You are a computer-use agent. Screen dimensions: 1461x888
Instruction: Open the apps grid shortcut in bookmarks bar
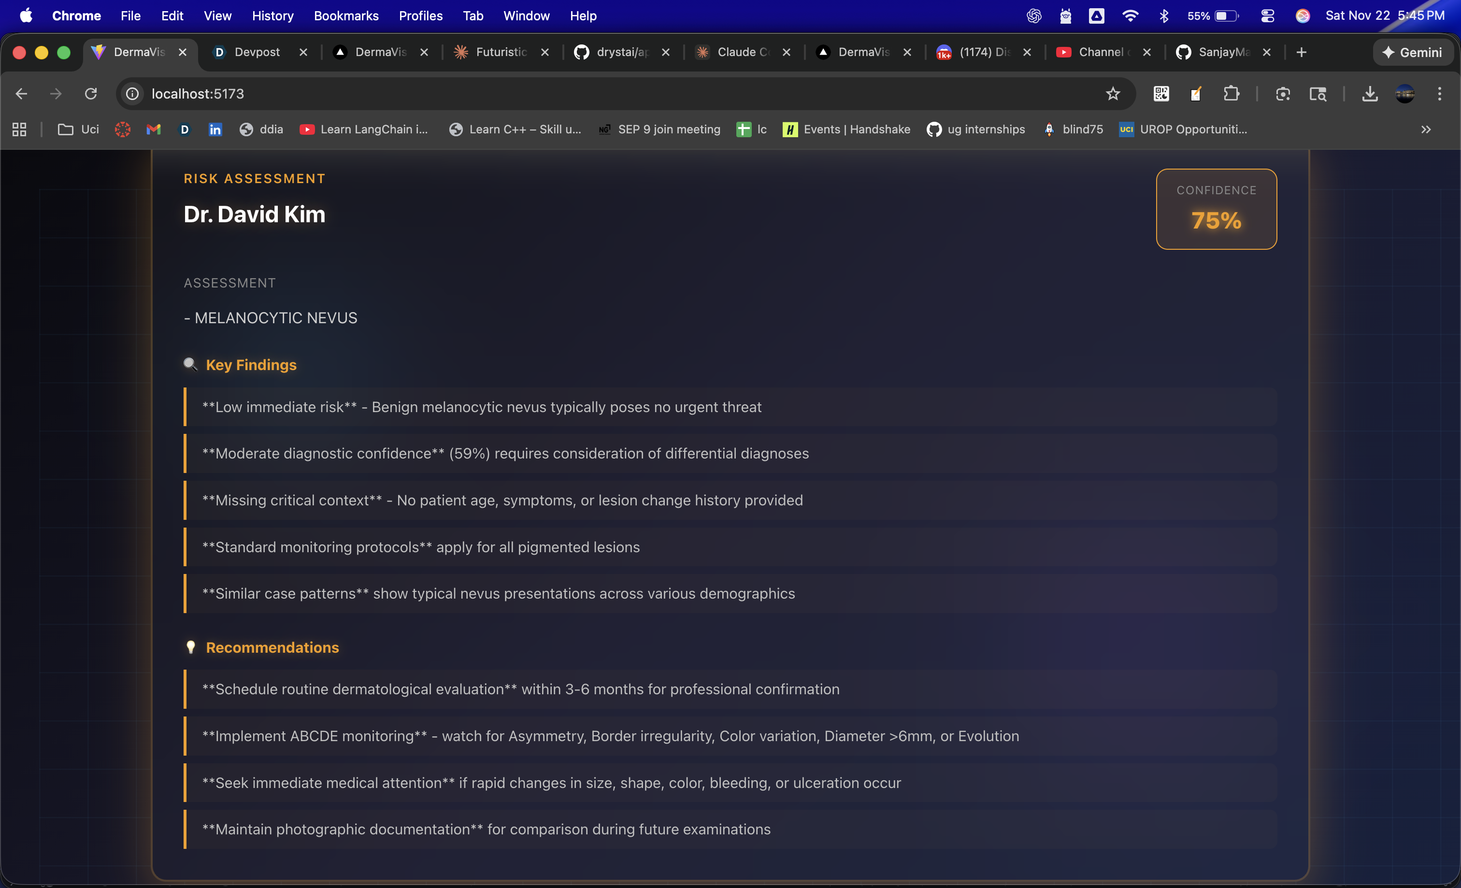[x=19, y=129]
